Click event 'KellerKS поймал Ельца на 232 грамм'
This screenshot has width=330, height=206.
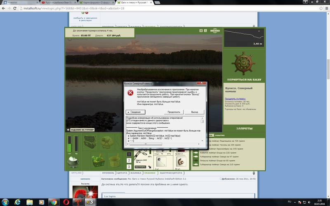[218, 153]
